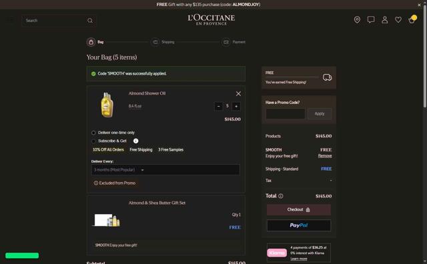Proceed with the Checkout button
This screenshot has height=264, width=427.
pyautogui.click(x=299, y=209)
